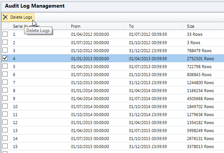Select From date 01/04/2013 00:00:00
Viewport: 224px width, 153px height.
[90, 67]
